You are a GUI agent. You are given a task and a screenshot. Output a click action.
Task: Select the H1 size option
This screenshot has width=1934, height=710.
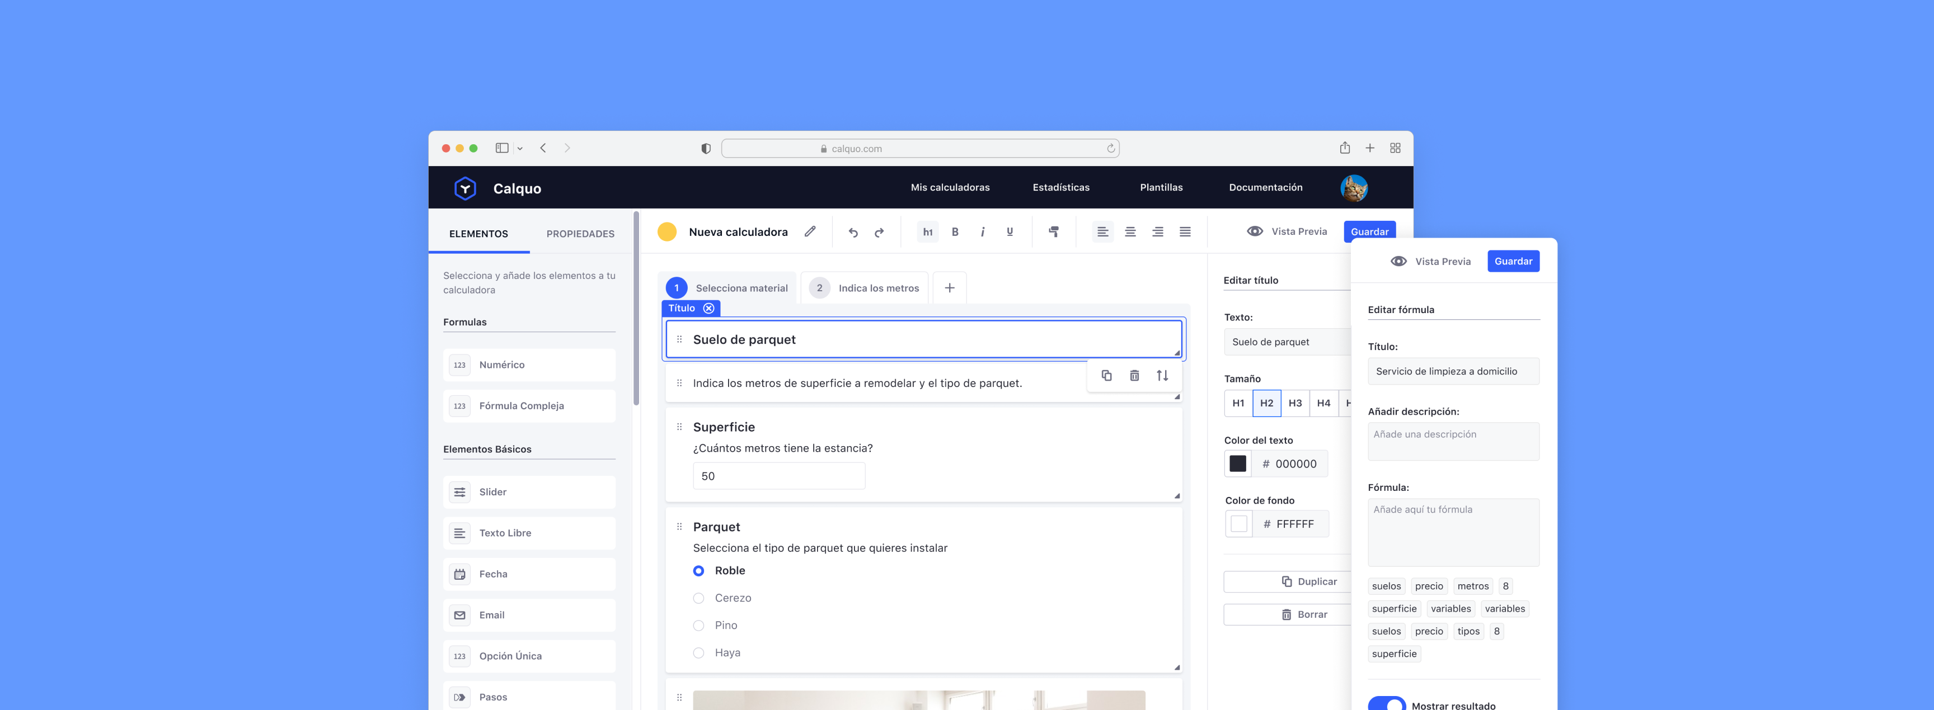(x=1238, y=403)
